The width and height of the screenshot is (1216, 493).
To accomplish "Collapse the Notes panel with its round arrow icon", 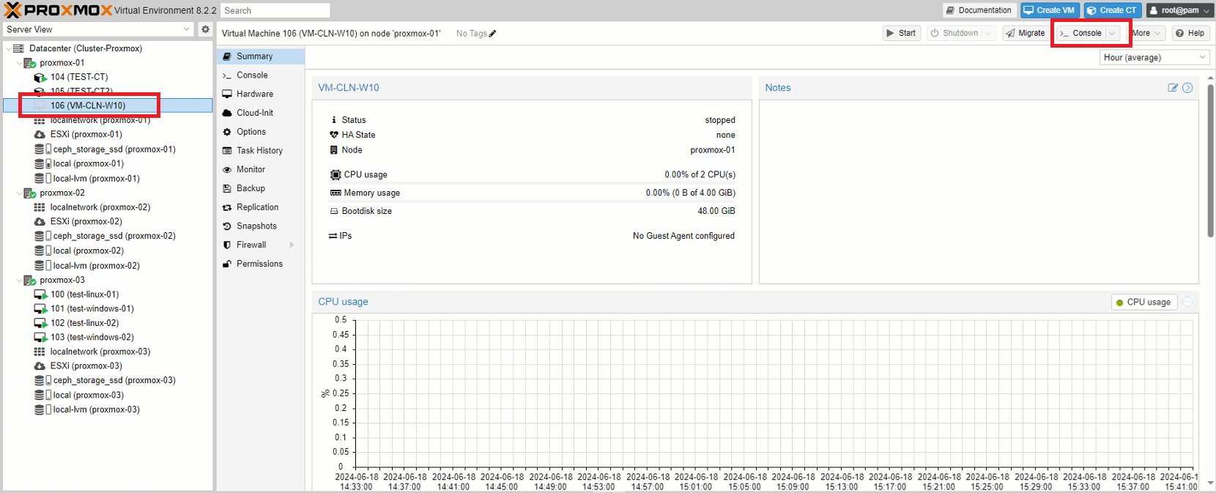I will pos(1187,88).
